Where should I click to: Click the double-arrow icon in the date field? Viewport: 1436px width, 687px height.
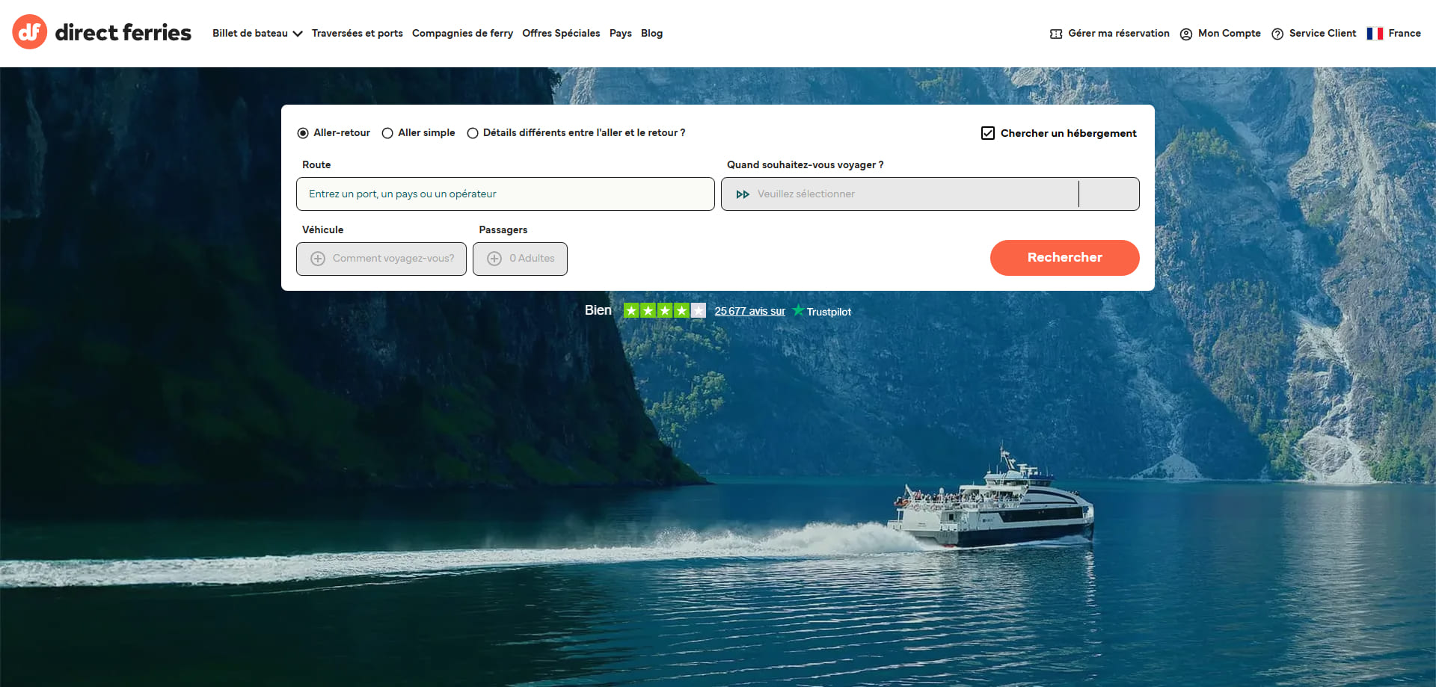point(743,194)
